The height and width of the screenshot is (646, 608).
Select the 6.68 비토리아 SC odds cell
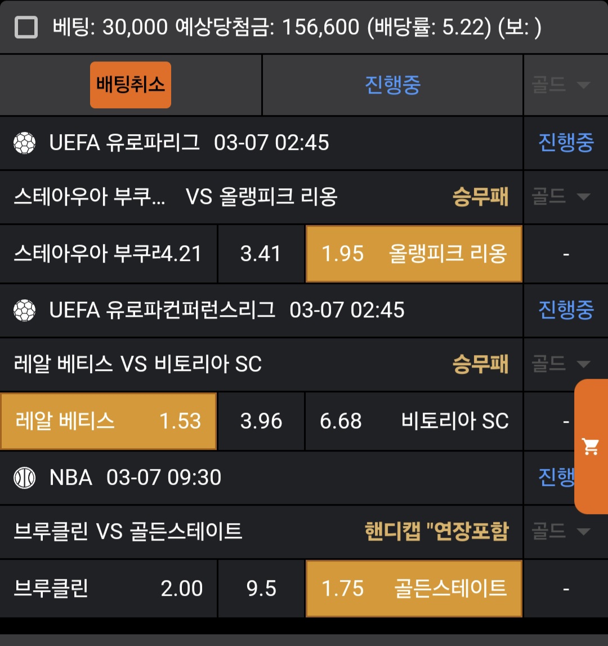click(x=414, y=421)
